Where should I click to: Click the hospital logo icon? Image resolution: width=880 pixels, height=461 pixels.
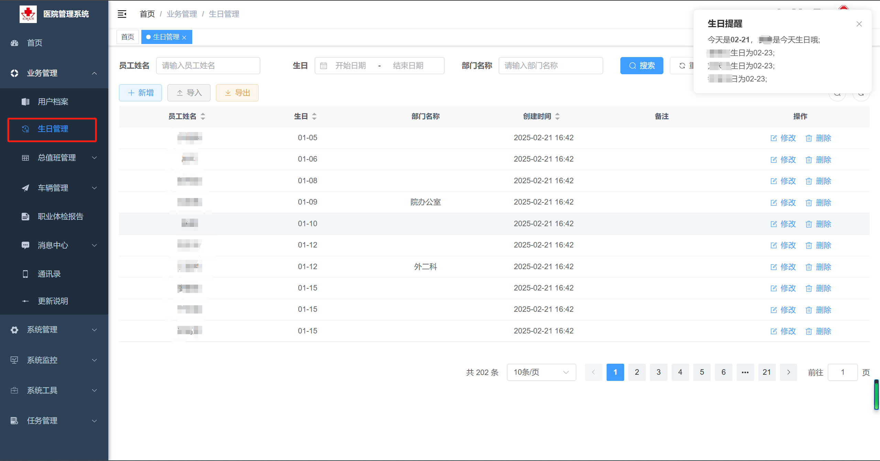[28, 14]
